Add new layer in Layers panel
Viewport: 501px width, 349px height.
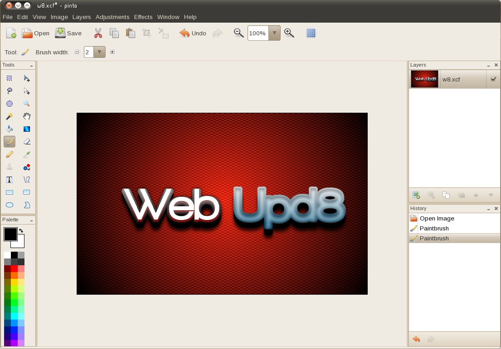(x=416, y=195)
